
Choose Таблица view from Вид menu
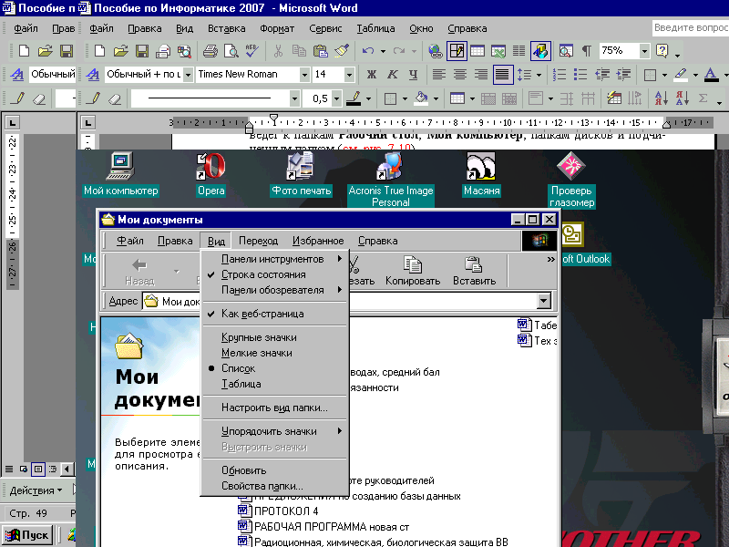tap(274, 384)
